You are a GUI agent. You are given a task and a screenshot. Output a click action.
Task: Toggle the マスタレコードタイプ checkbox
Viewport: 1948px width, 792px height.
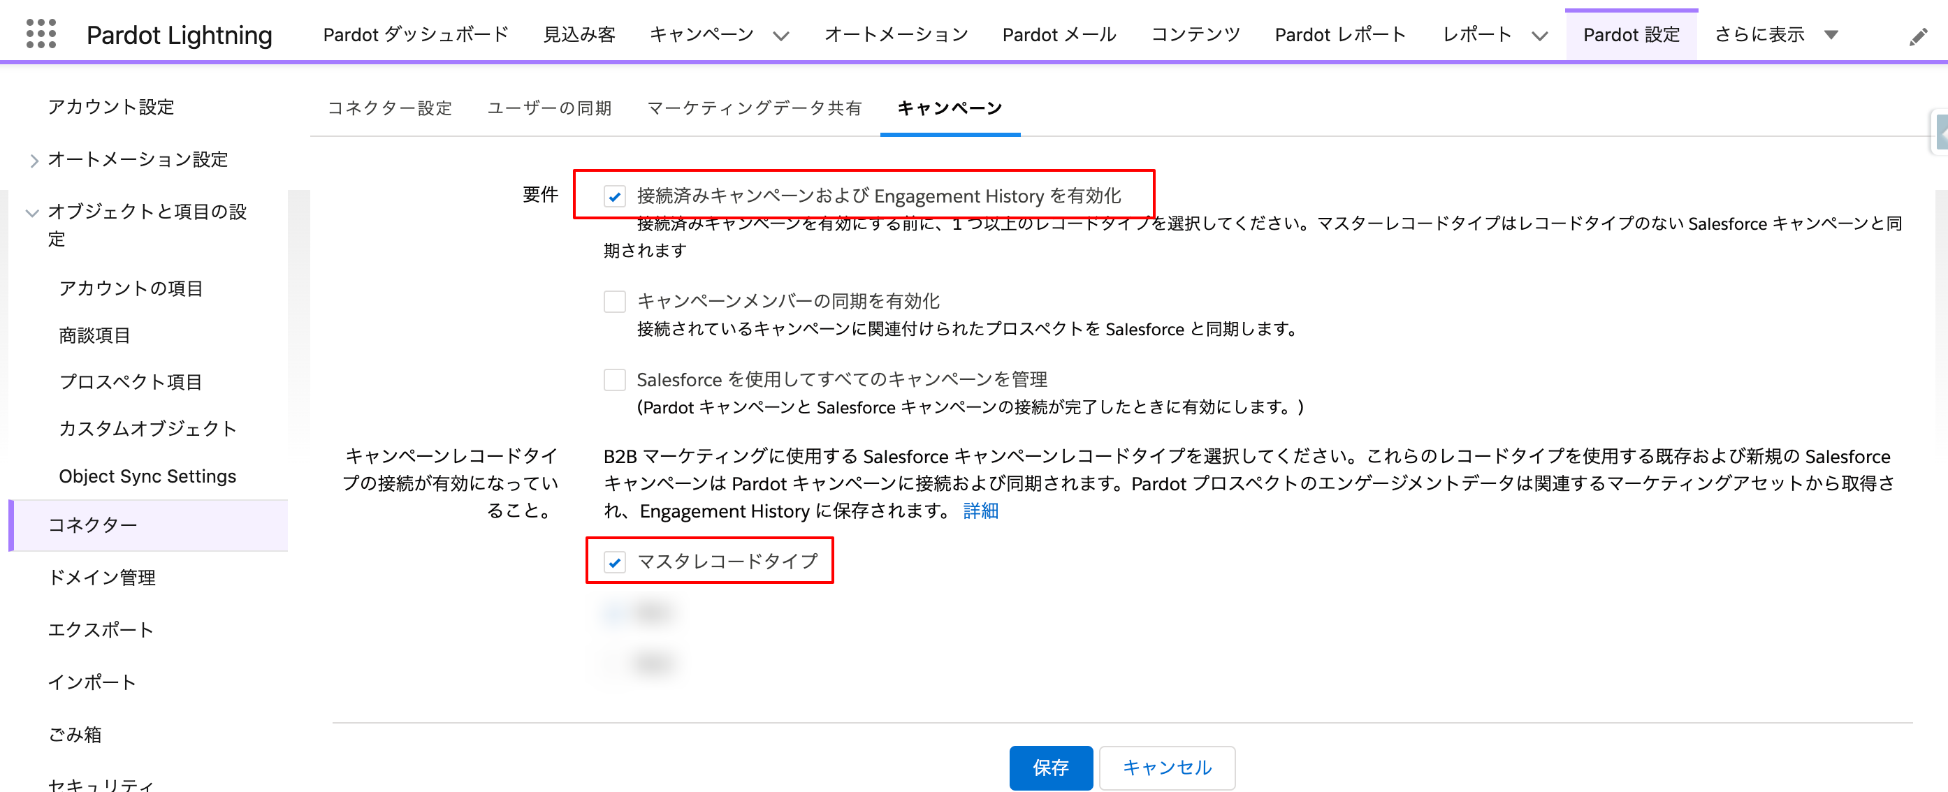(614, 562)
